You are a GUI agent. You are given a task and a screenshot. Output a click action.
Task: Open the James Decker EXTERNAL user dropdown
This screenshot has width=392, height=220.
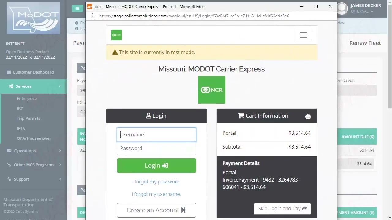point(366,8)
